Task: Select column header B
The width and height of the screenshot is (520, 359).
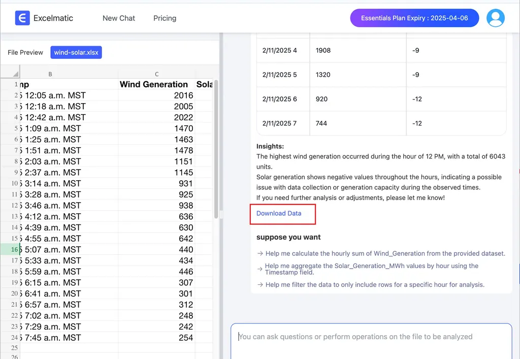Action: (50, 73)
